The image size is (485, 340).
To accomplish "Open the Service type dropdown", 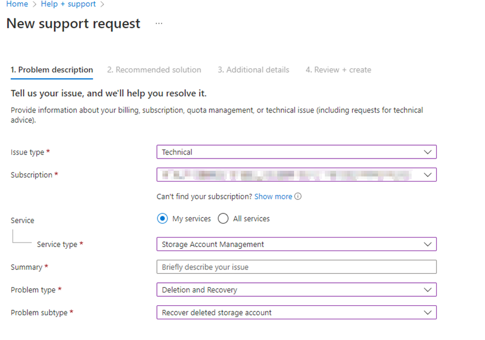I will pyautogui.click(x=296, y=244).
